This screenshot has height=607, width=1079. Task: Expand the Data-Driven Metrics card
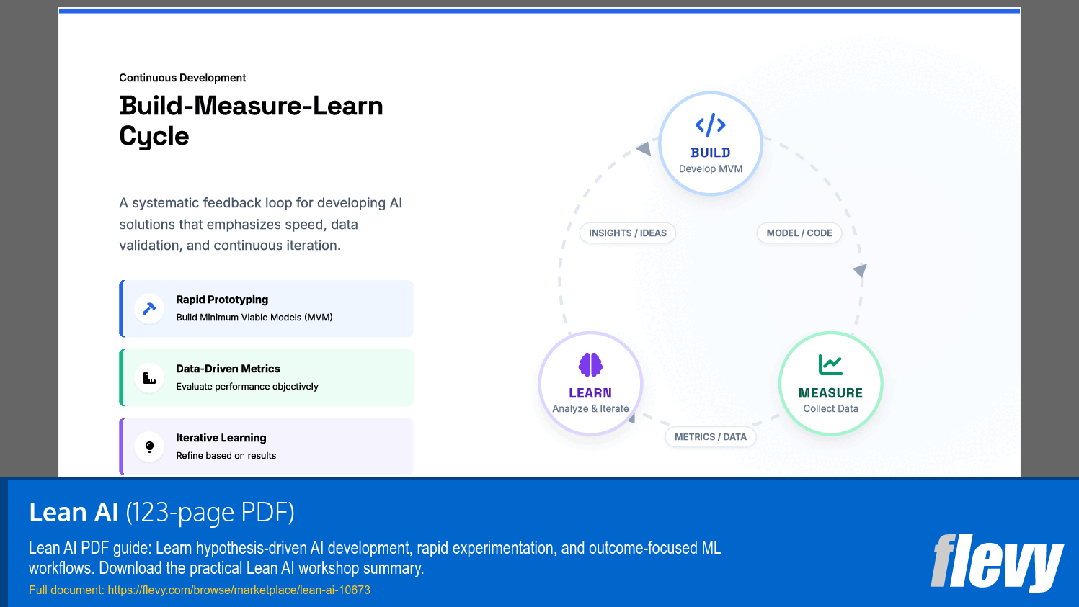[267, 377]
